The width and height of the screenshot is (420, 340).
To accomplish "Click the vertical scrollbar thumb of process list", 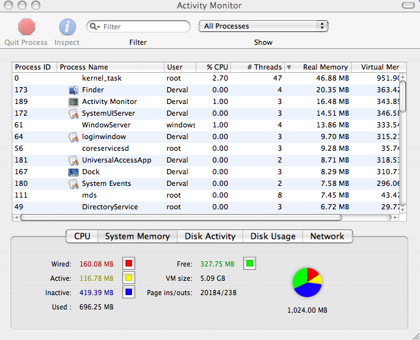I will point(402,96).
